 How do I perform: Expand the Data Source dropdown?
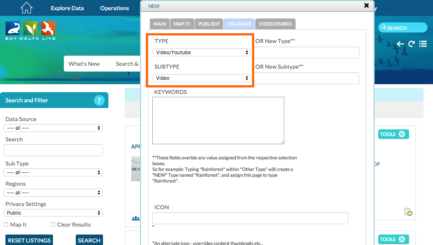click(x=53, y=128)
